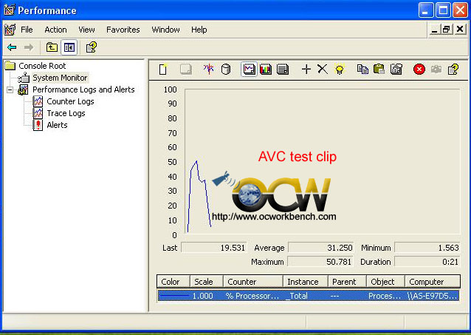This screenshot has height=335, width=471.
Task: Select Alerts in tree
Action: 57,125
